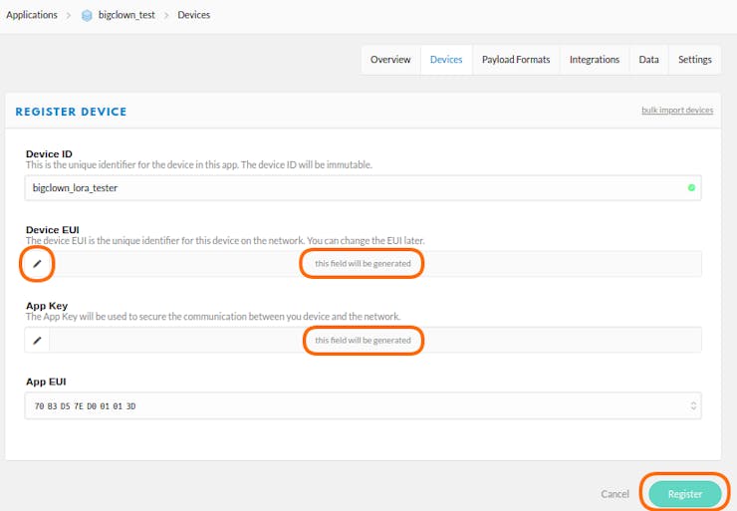Switch to the Devices tab
Viewport: 737px width, 511px height.
(446, 60)
